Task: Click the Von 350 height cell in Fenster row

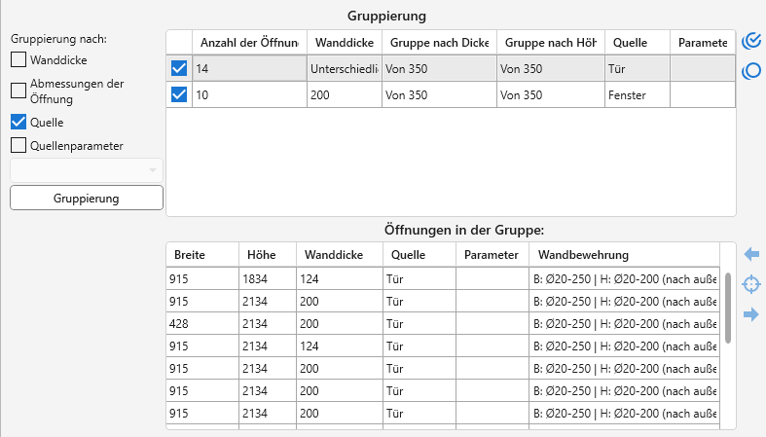Action: 551,94
